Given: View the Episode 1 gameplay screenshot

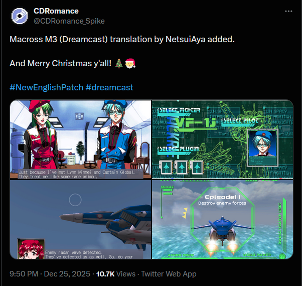Looking at the screenshot, I should [x=223, y=220].
